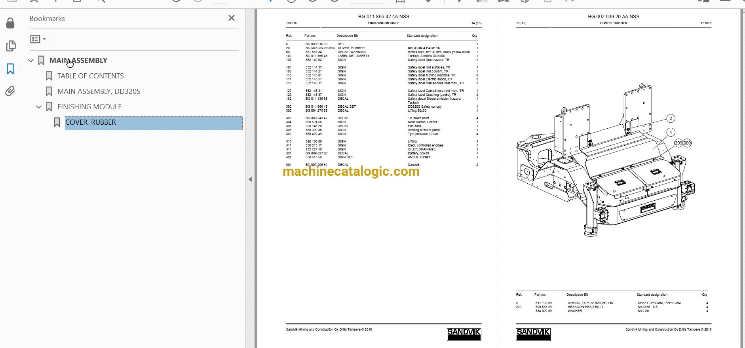Close the Bookmarks panel
745x348 pixels.
pos(232,18)
